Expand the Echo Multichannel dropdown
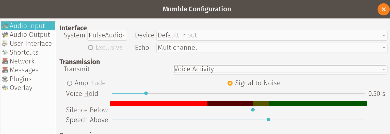Image resolution: width=390 pixels, height=134 pixels. 272,48
